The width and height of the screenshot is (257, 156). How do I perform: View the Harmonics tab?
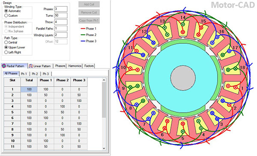coord(75,66)
